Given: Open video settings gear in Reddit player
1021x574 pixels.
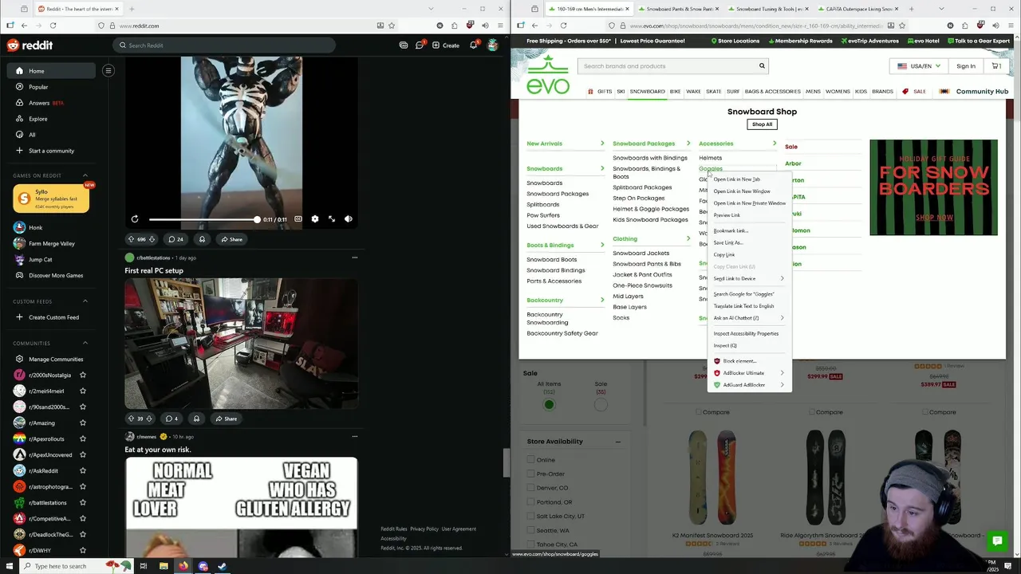Looking at the screenshot, I should pos(314,219).
